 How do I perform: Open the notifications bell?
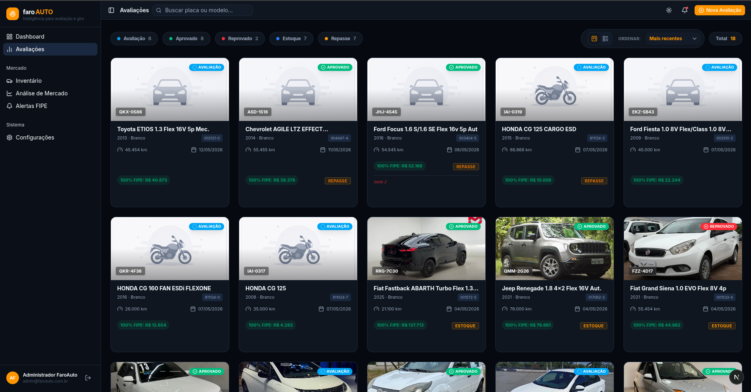(x=685, y=10)
